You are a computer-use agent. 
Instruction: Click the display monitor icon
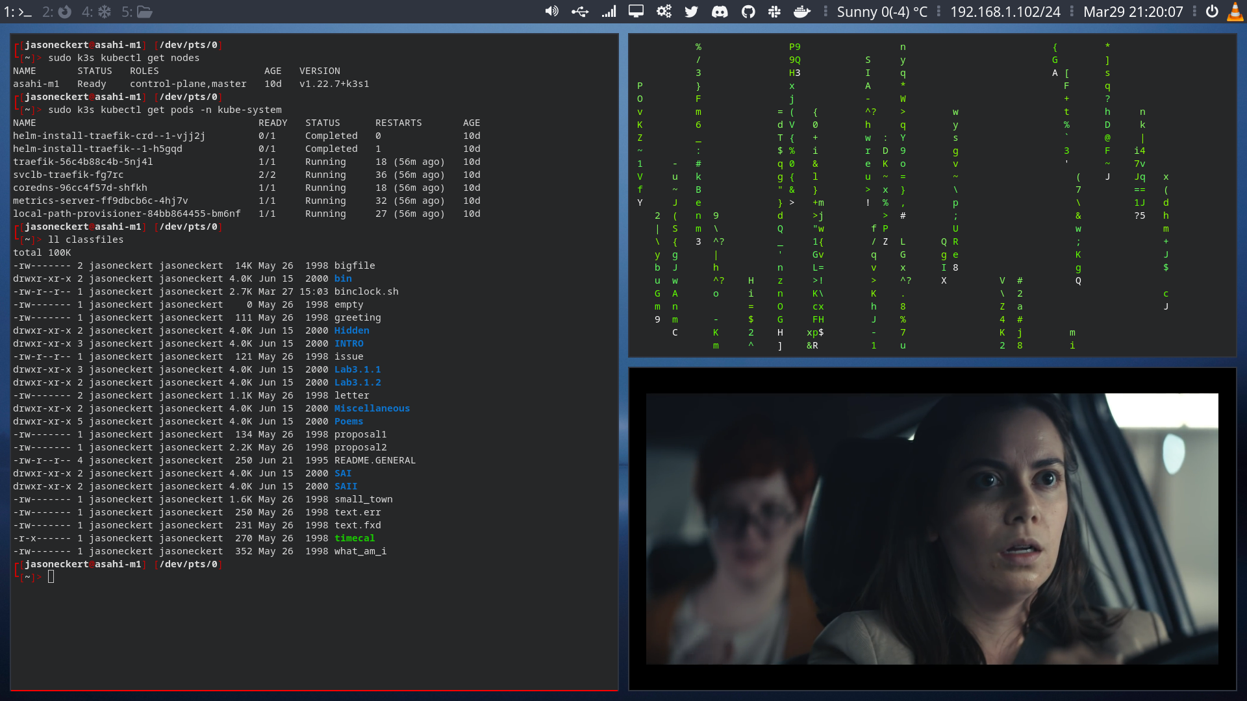(636, 12)
